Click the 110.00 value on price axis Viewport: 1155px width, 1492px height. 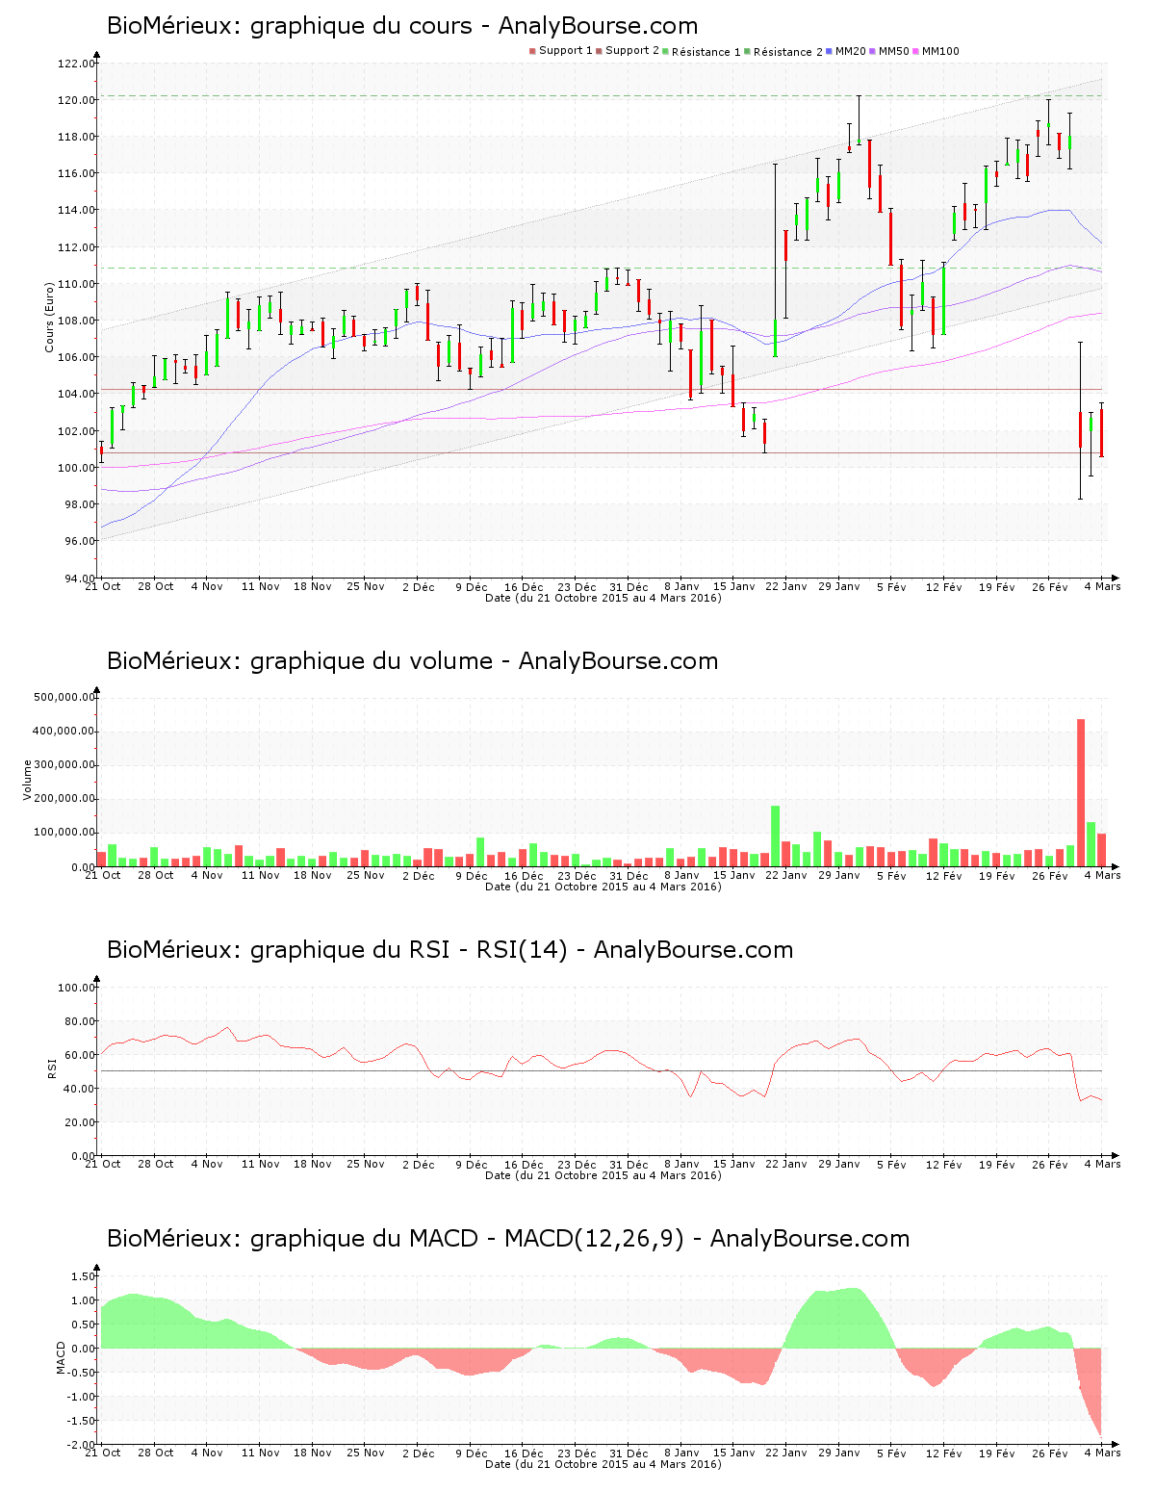[77, 285]
